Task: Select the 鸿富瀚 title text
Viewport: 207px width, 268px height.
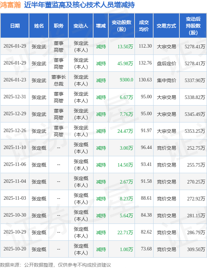Action: click(10, 5)
